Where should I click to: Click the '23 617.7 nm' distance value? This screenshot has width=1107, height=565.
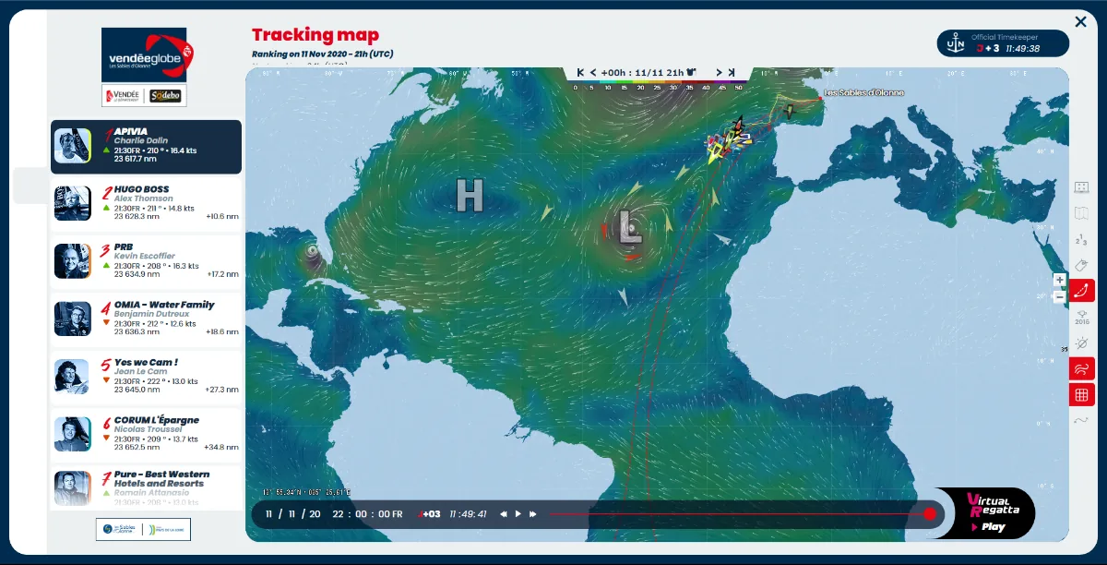tap(136, 159)
